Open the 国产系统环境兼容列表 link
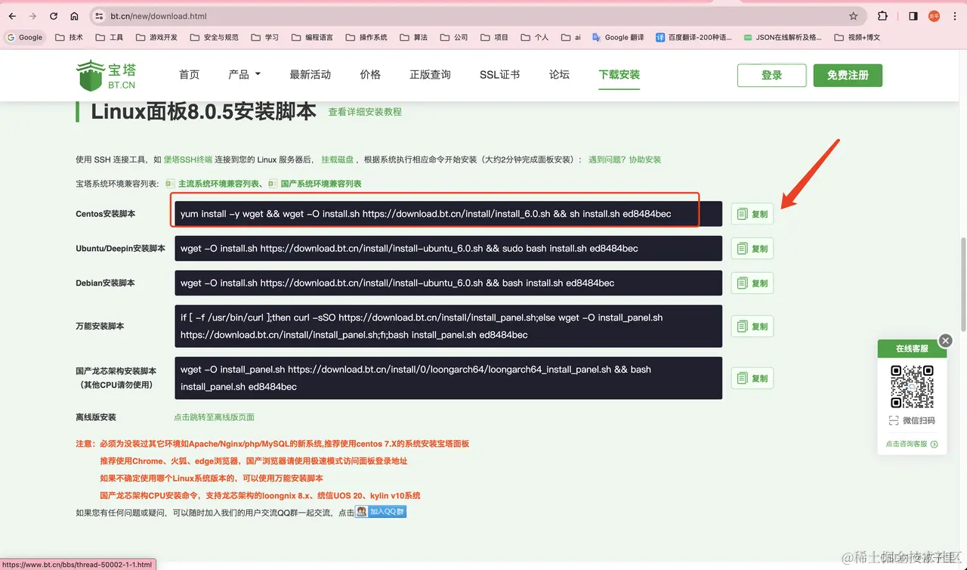 point(320,184)
